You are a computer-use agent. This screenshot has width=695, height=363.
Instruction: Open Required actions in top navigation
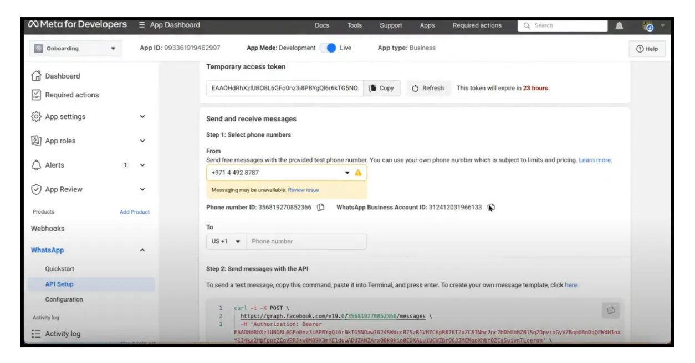(x=477, y=25)
